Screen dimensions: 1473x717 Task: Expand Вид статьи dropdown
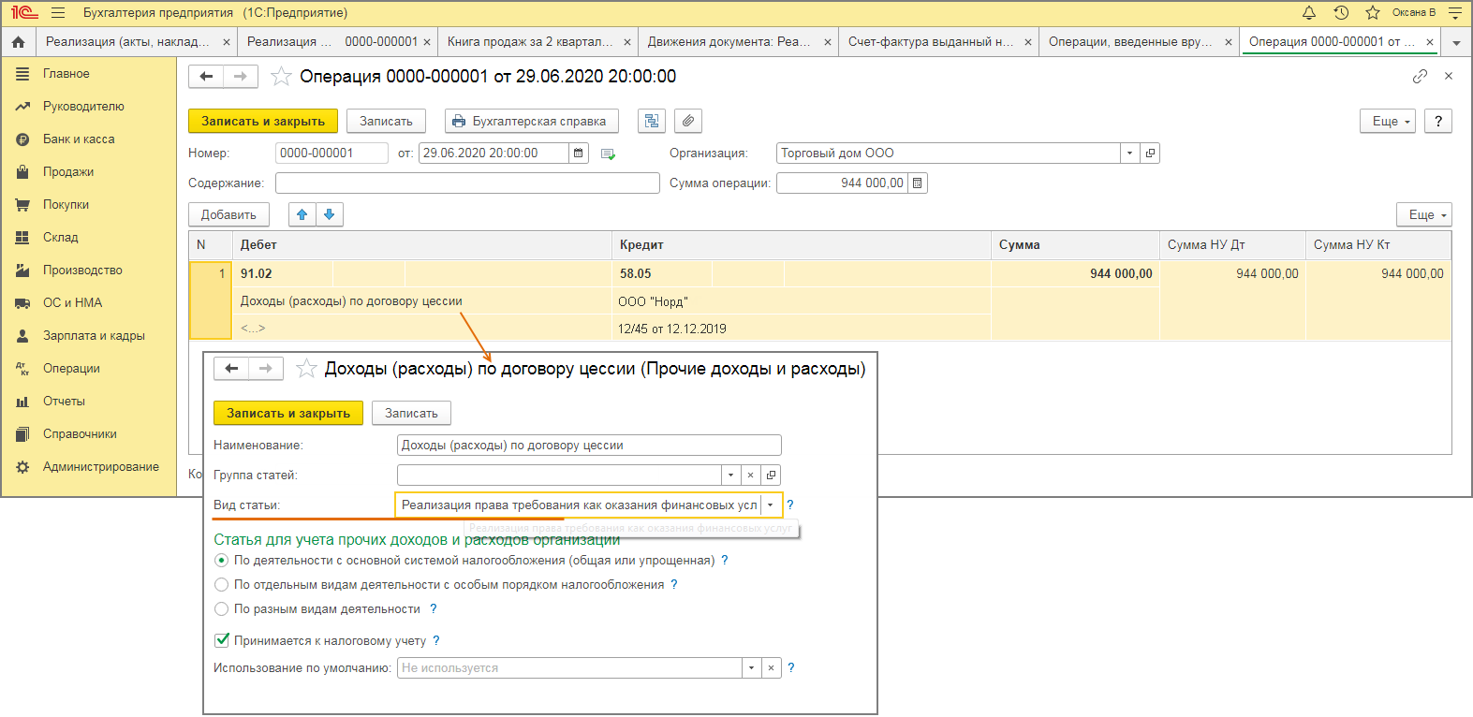(770, 505)
